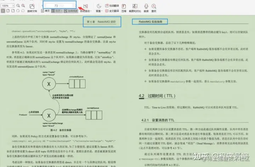The width and height of the screenshot is (255, 167).
Task: Click the zoom in magnifier icon
Action: pyautogui.click(x=23, y=6)
